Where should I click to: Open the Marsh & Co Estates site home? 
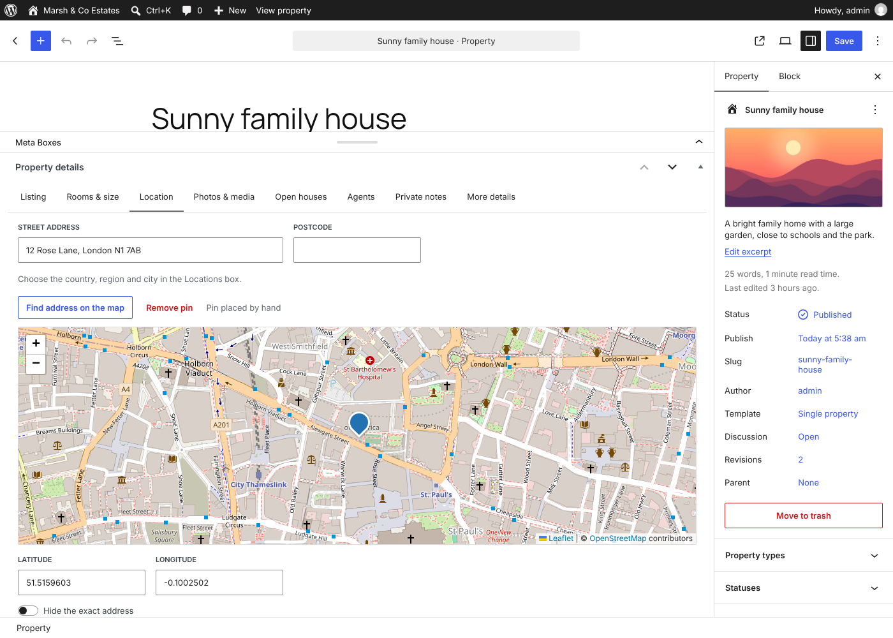pos(74,10)
